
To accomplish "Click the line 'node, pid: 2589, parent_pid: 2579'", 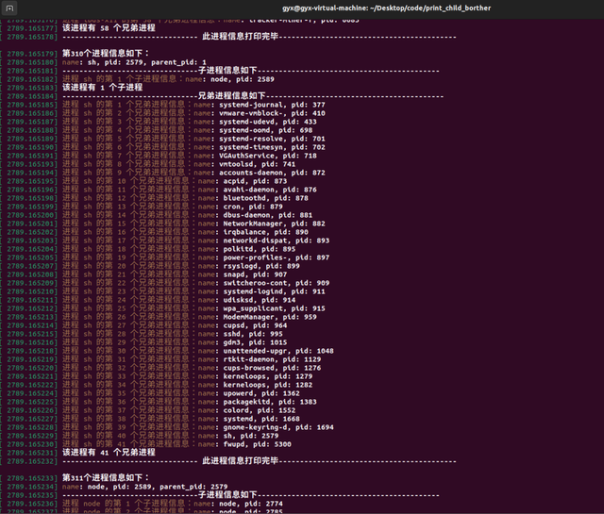I will (158, 487).
